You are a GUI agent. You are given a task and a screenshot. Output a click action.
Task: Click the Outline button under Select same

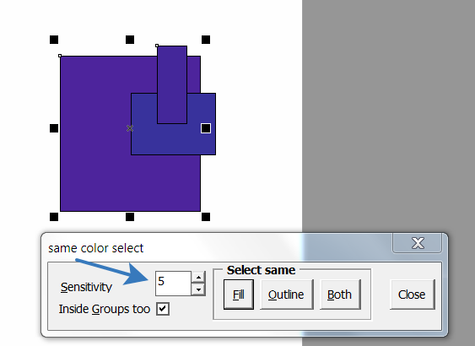[286, 295]
